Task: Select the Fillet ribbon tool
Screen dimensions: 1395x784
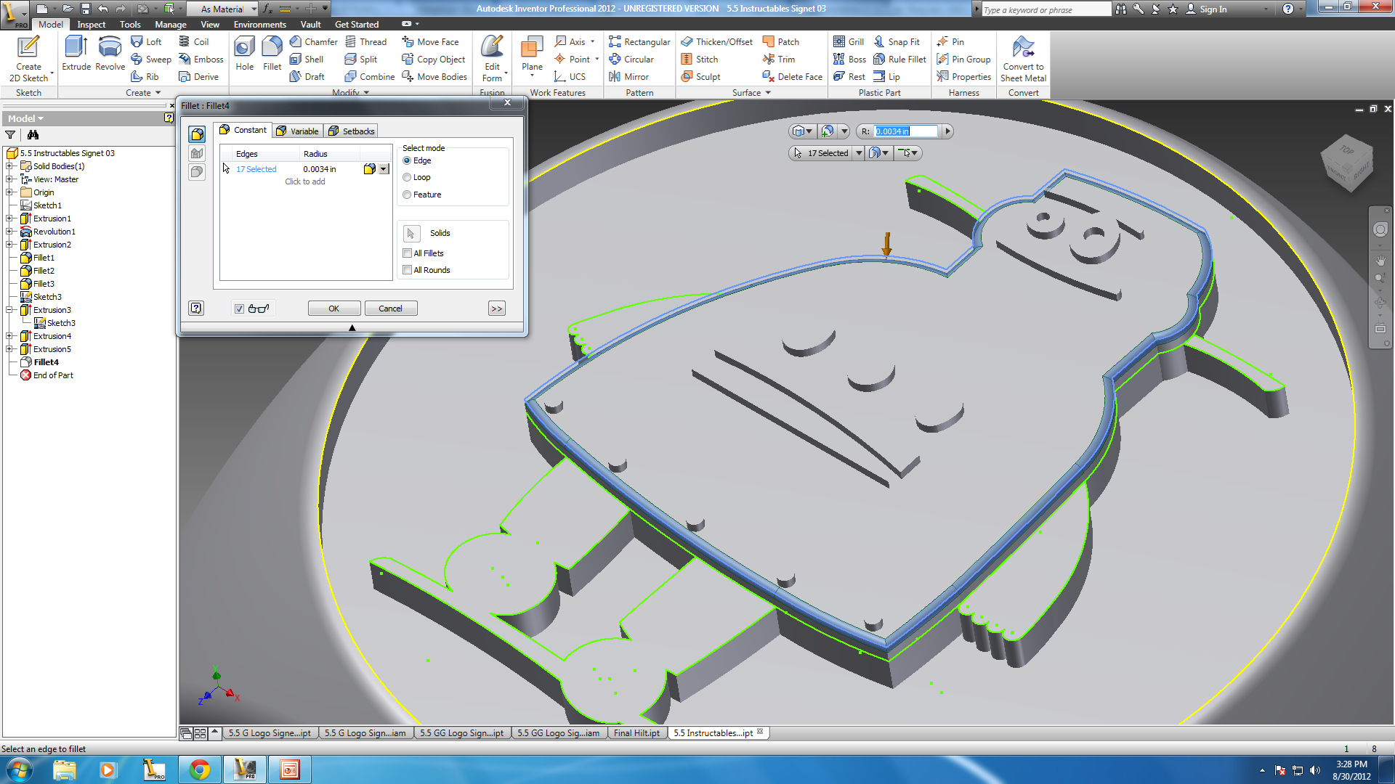Action: pyautogui.click(x=272, y=54)
